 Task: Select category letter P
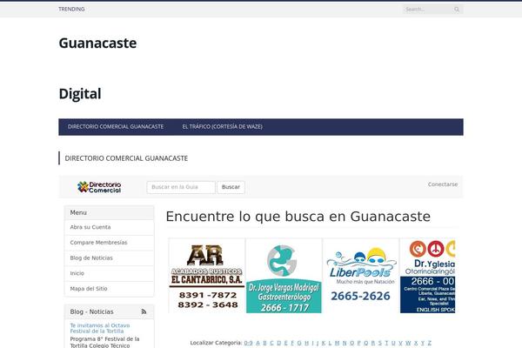358,343
